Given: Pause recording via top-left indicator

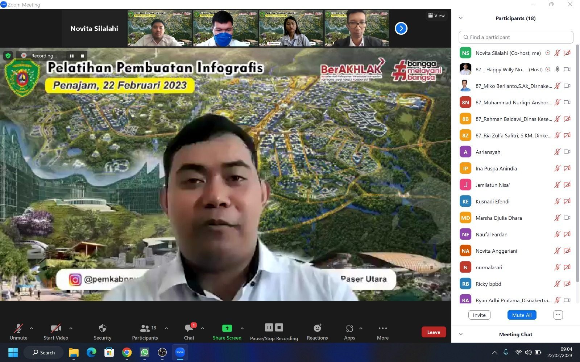Looking at the screenshot, I should pos(72,56).
